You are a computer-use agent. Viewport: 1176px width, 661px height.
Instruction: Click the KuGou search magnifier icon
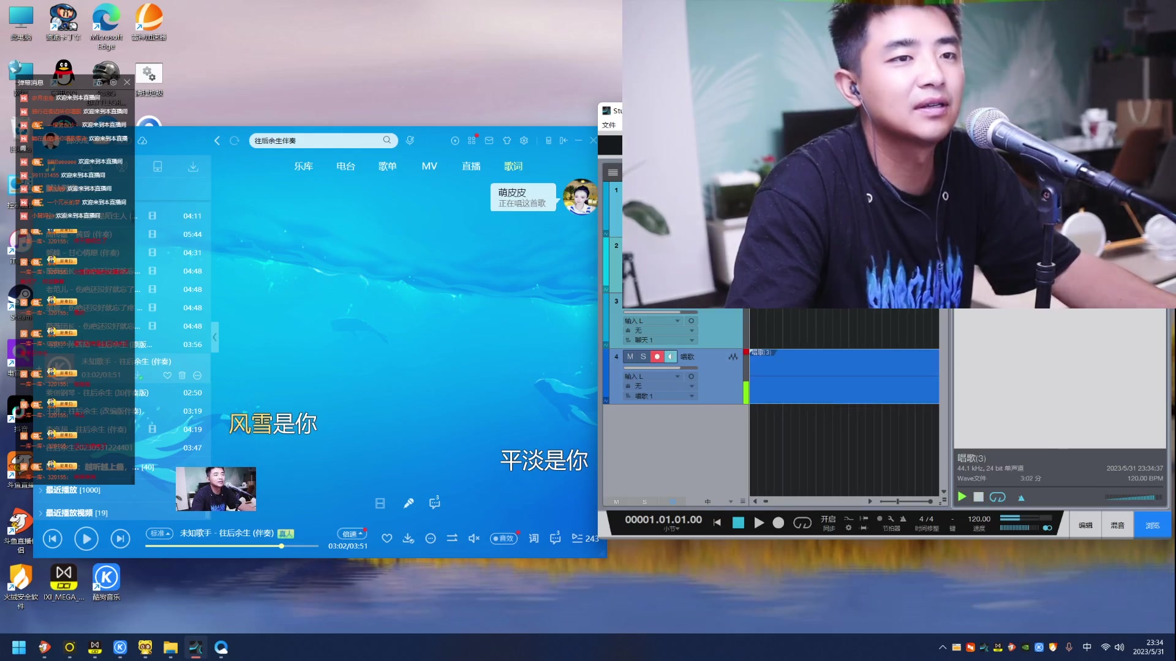click(387, 140)
